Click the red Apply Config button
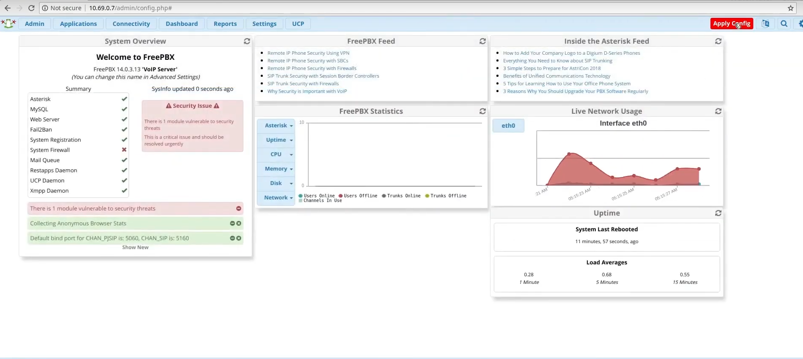 point(732,24)
